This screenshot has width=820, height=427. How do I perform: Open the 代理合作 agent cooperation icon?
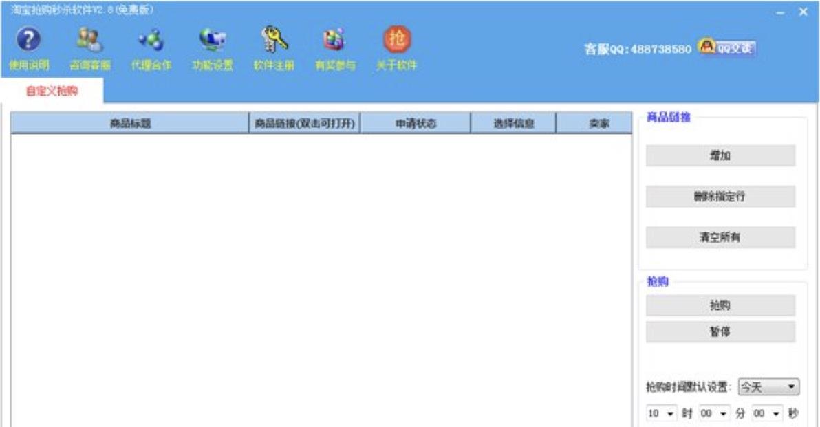click(x=151, y=47)
